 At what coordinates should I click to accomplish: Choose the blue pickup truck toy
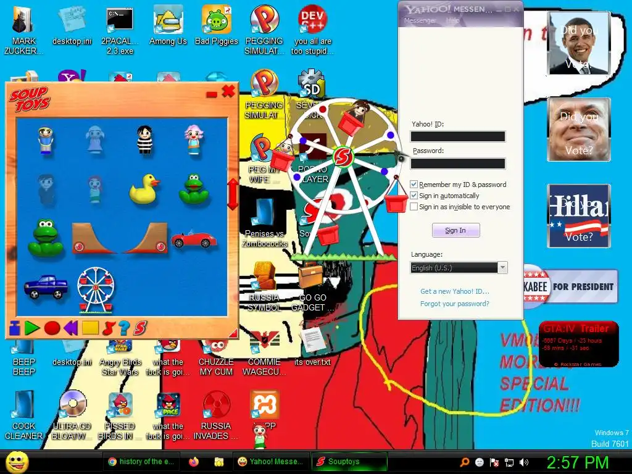tap(46, 286)
